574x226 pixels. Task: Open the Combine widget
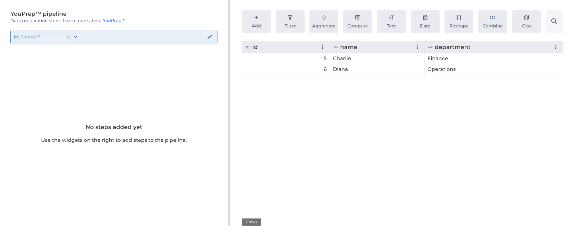(x=492, y=22)
